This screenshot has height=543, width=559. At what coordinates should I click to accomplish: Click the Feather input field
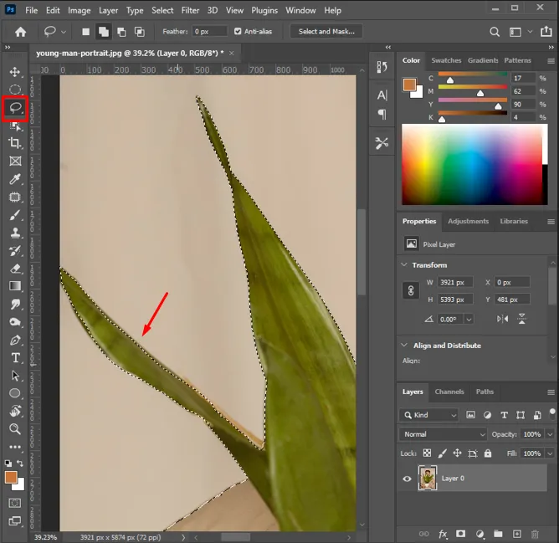click(x=209, y=32)
